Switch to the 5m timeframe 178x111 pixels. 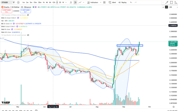(31, 2)
